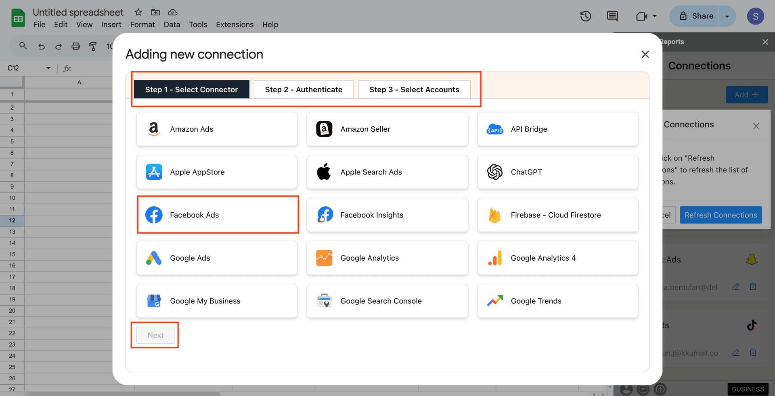Open the Help menu
The width and height of the screenshot is (775, 396).
coord(270,25)
